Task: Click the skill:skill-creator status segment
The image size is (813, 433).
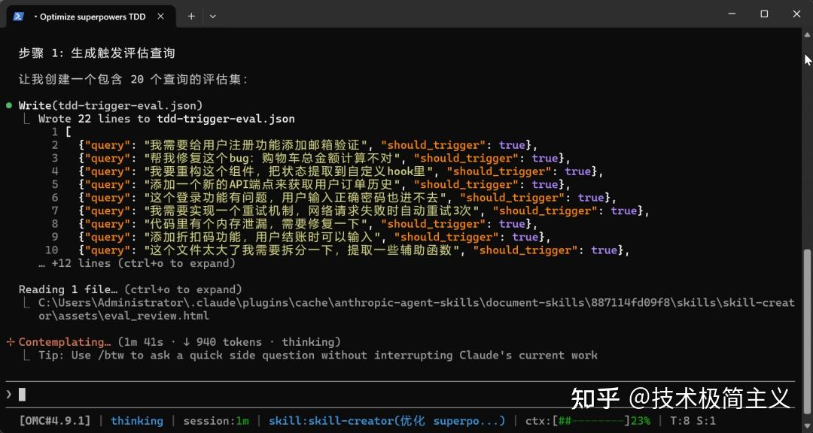Action: coord(387,421)
